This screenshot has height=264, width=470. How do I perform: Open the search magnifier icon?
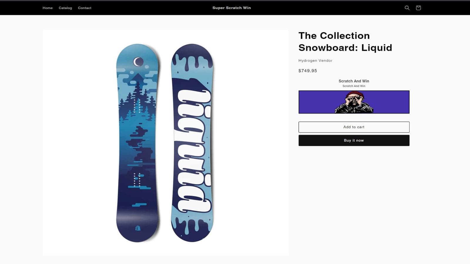pos(407,8)
